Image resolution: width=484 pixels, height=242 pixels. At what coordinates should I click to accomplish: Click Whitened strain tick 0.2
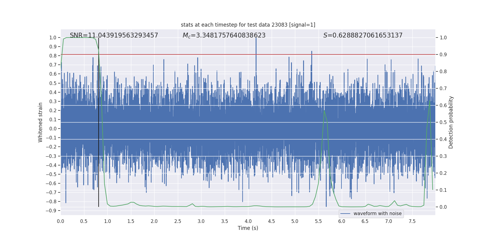tap(53, 110)
